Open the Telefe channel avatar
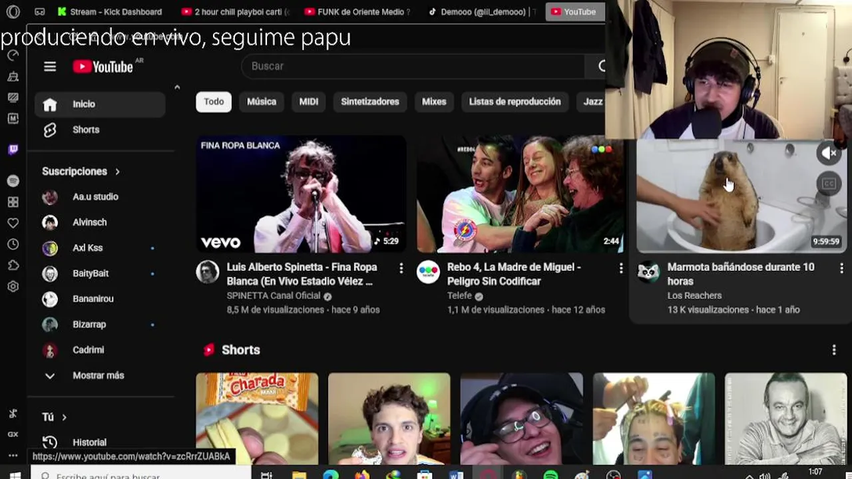This screenshot has width=852, height=479. click(x=428, y=271)
